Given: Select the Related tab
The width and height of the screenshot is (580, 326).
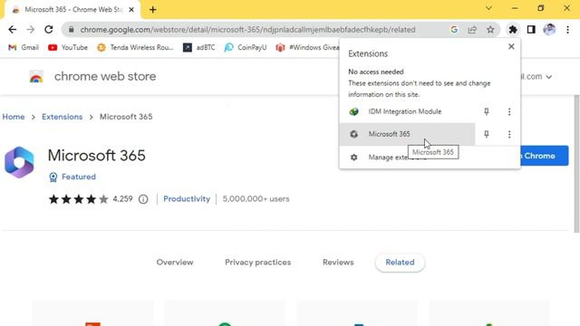Looking at the screenshot, I should (400, 263).
